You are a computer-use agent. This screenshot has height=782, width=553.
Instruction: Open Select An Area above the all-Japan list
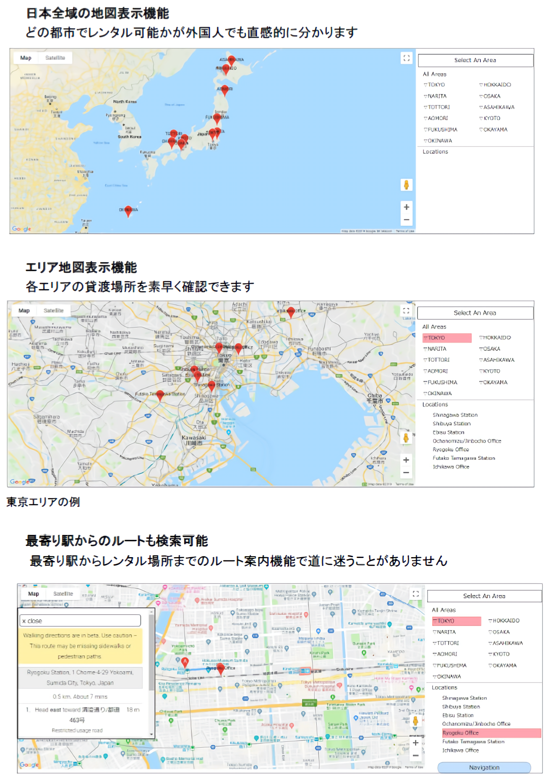475,60
